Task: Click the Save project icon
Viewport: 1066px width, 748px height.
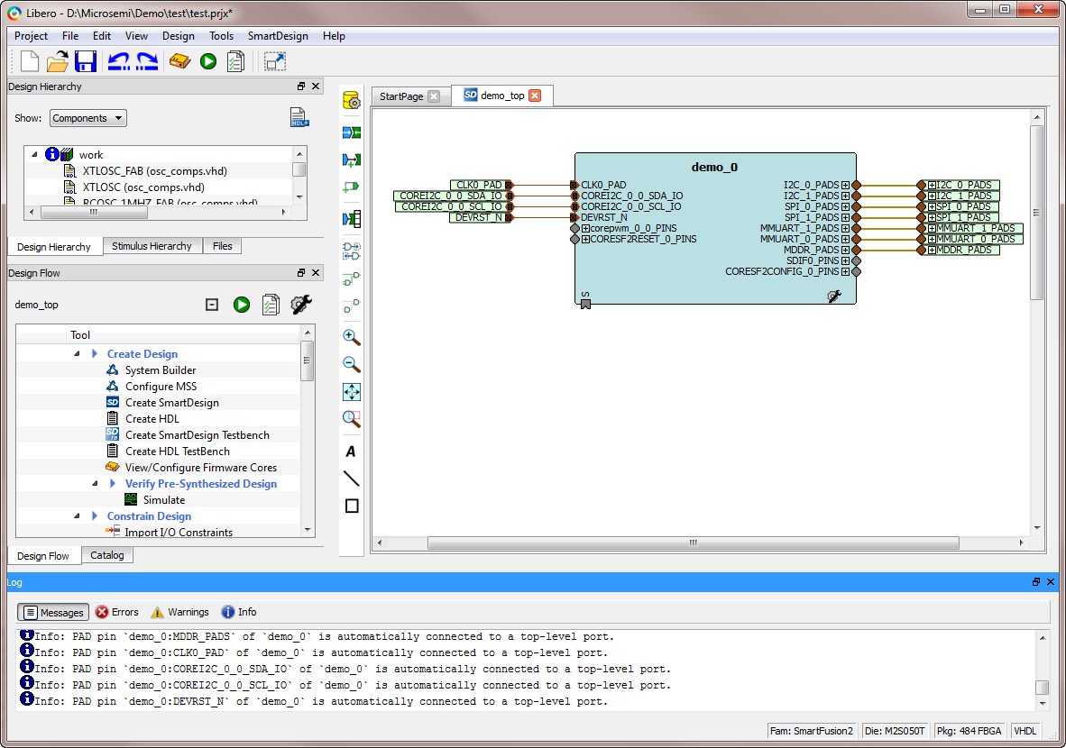Action: [x=86, y=61]
